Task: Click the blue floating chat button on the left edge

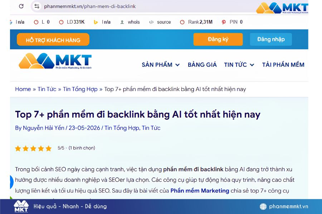Action: click(11, 182)
